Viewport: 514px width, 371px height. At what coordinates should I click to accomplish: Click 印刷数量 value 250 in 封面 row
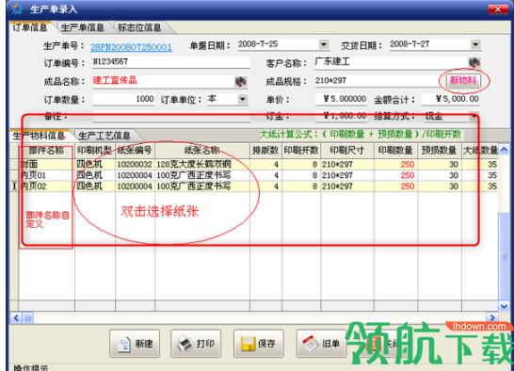(x=395, y=164)
